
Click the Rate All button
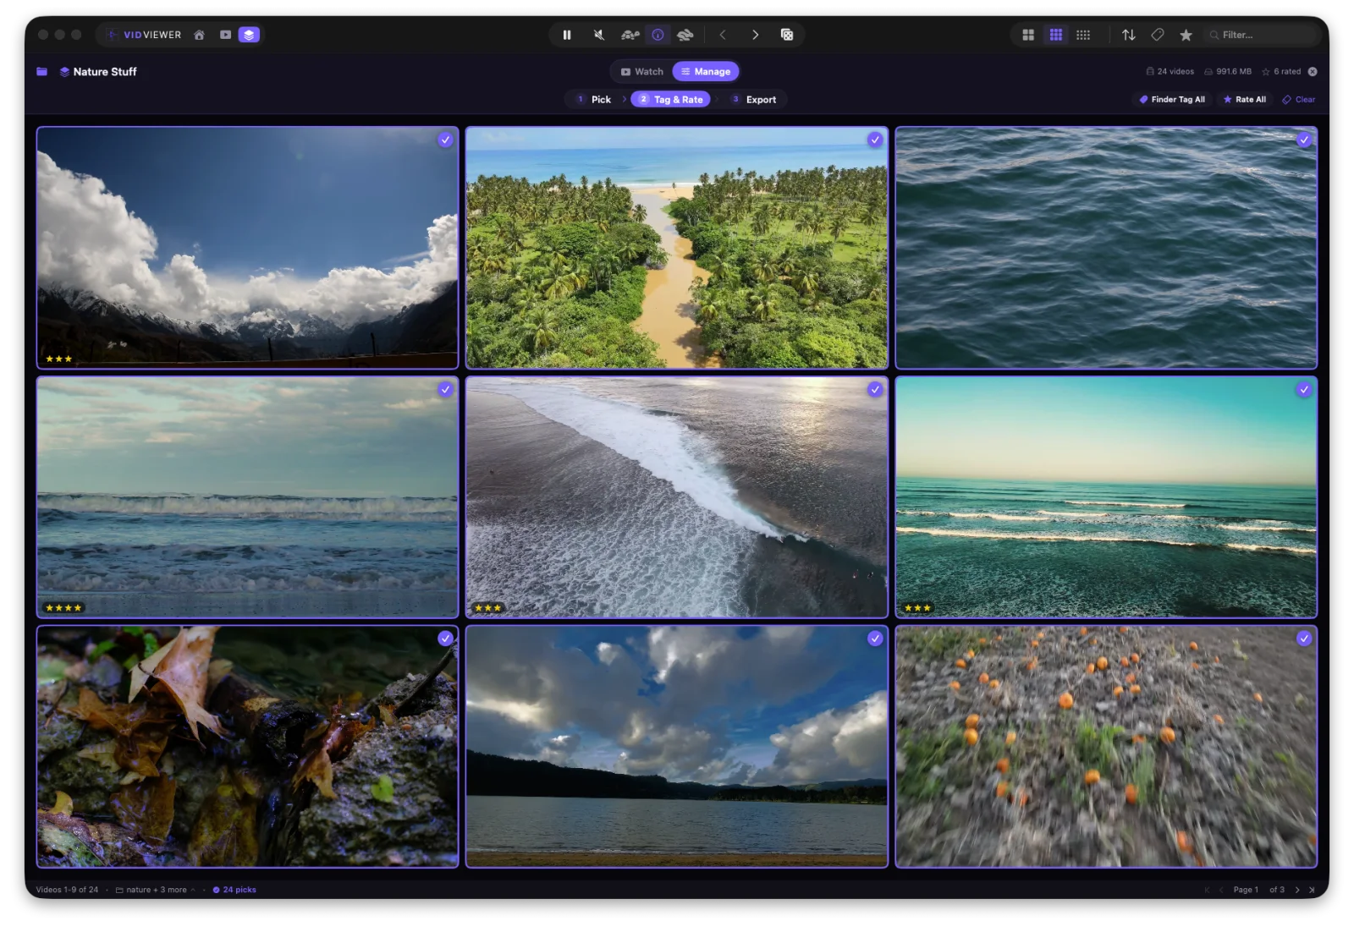point(1245,100)
